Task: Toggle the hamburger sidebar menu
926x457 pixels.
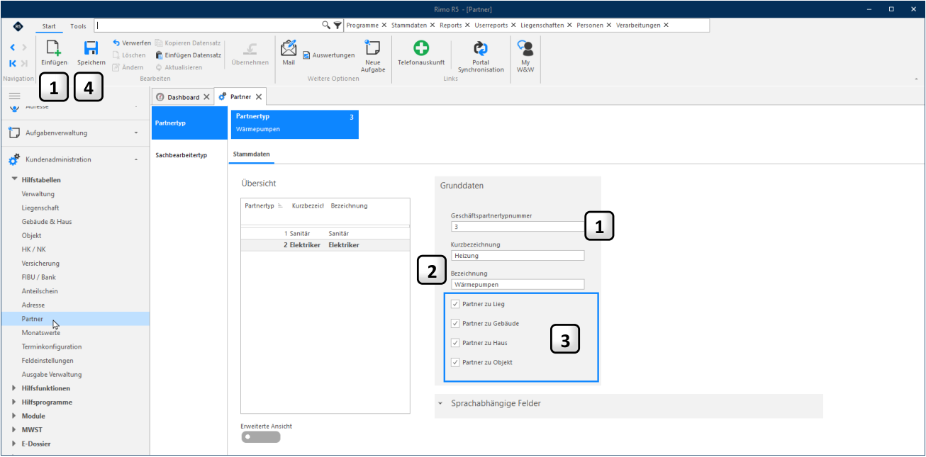Action: click(14, 96)
